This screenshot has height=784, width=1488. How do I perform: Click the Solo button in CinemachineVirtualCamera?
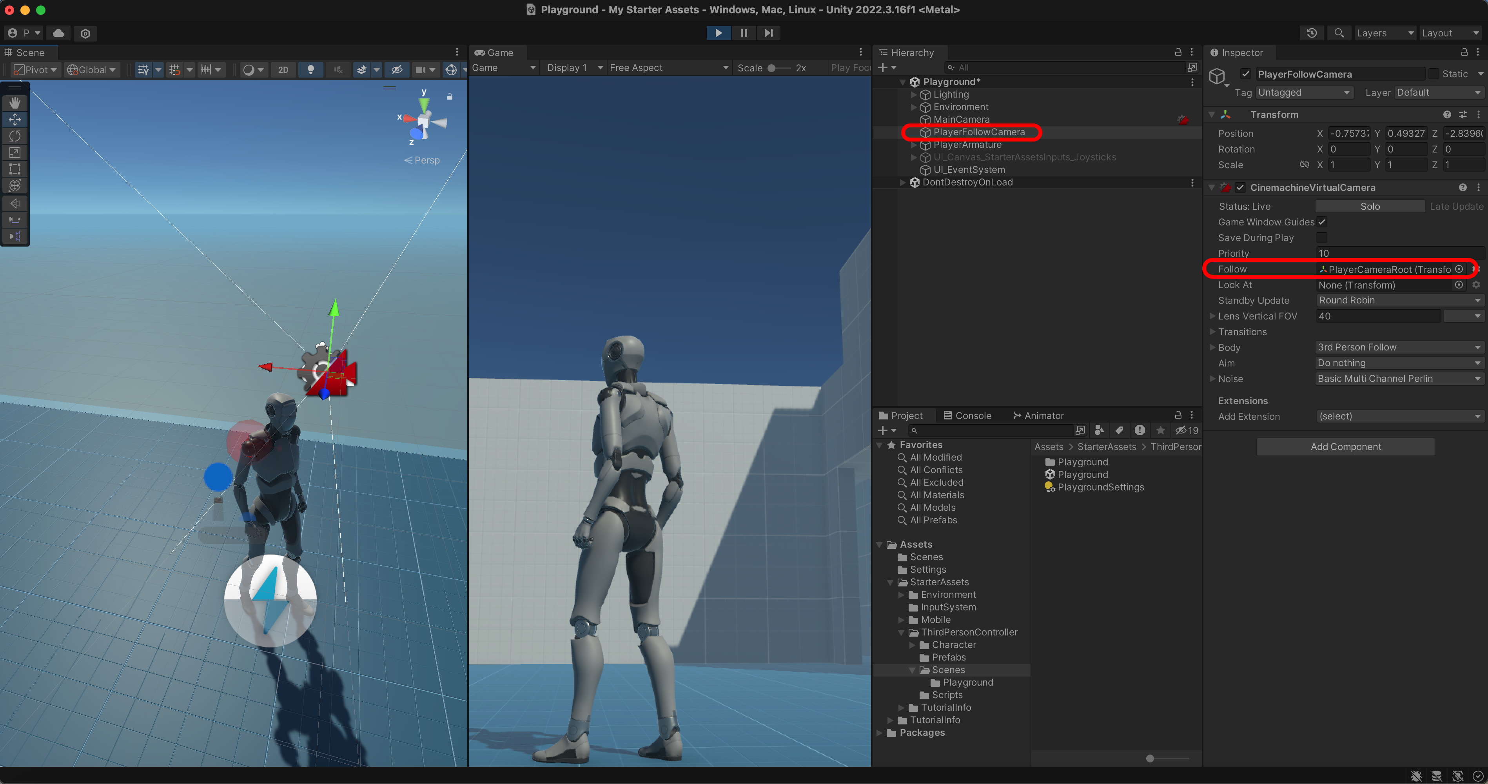tap(1370, 206)
